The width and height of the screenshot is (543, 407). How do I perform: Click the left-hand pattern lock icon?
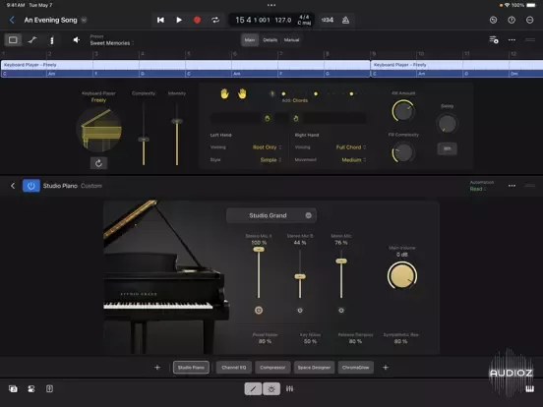pos(268,118)
